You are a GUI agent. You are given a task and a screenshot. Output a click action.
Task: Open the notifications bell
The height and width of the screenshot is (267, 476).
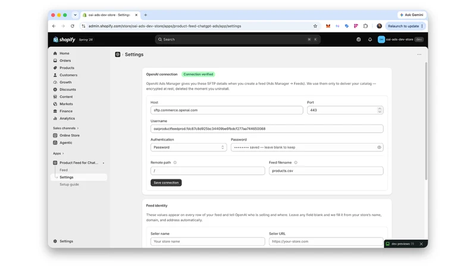(369, 39)
